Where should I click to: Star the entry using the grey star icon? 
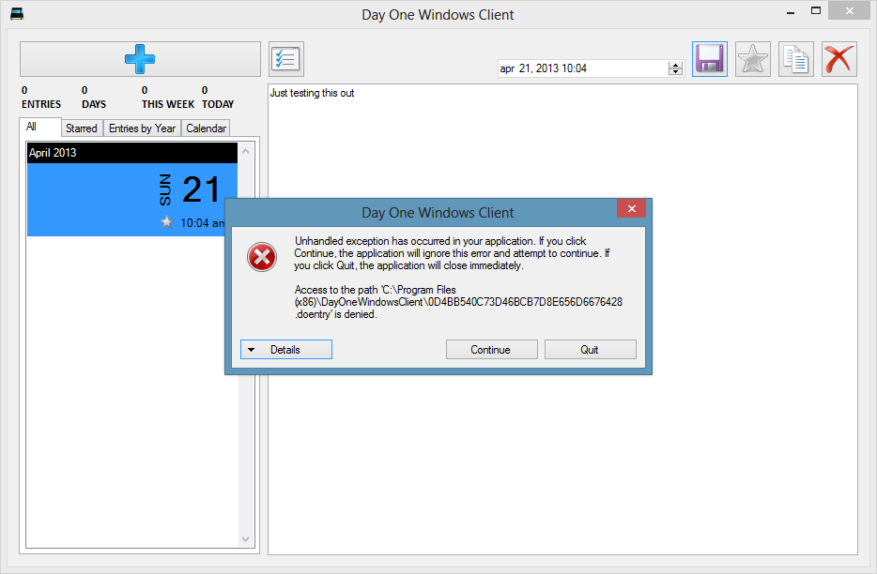point(752,59)
